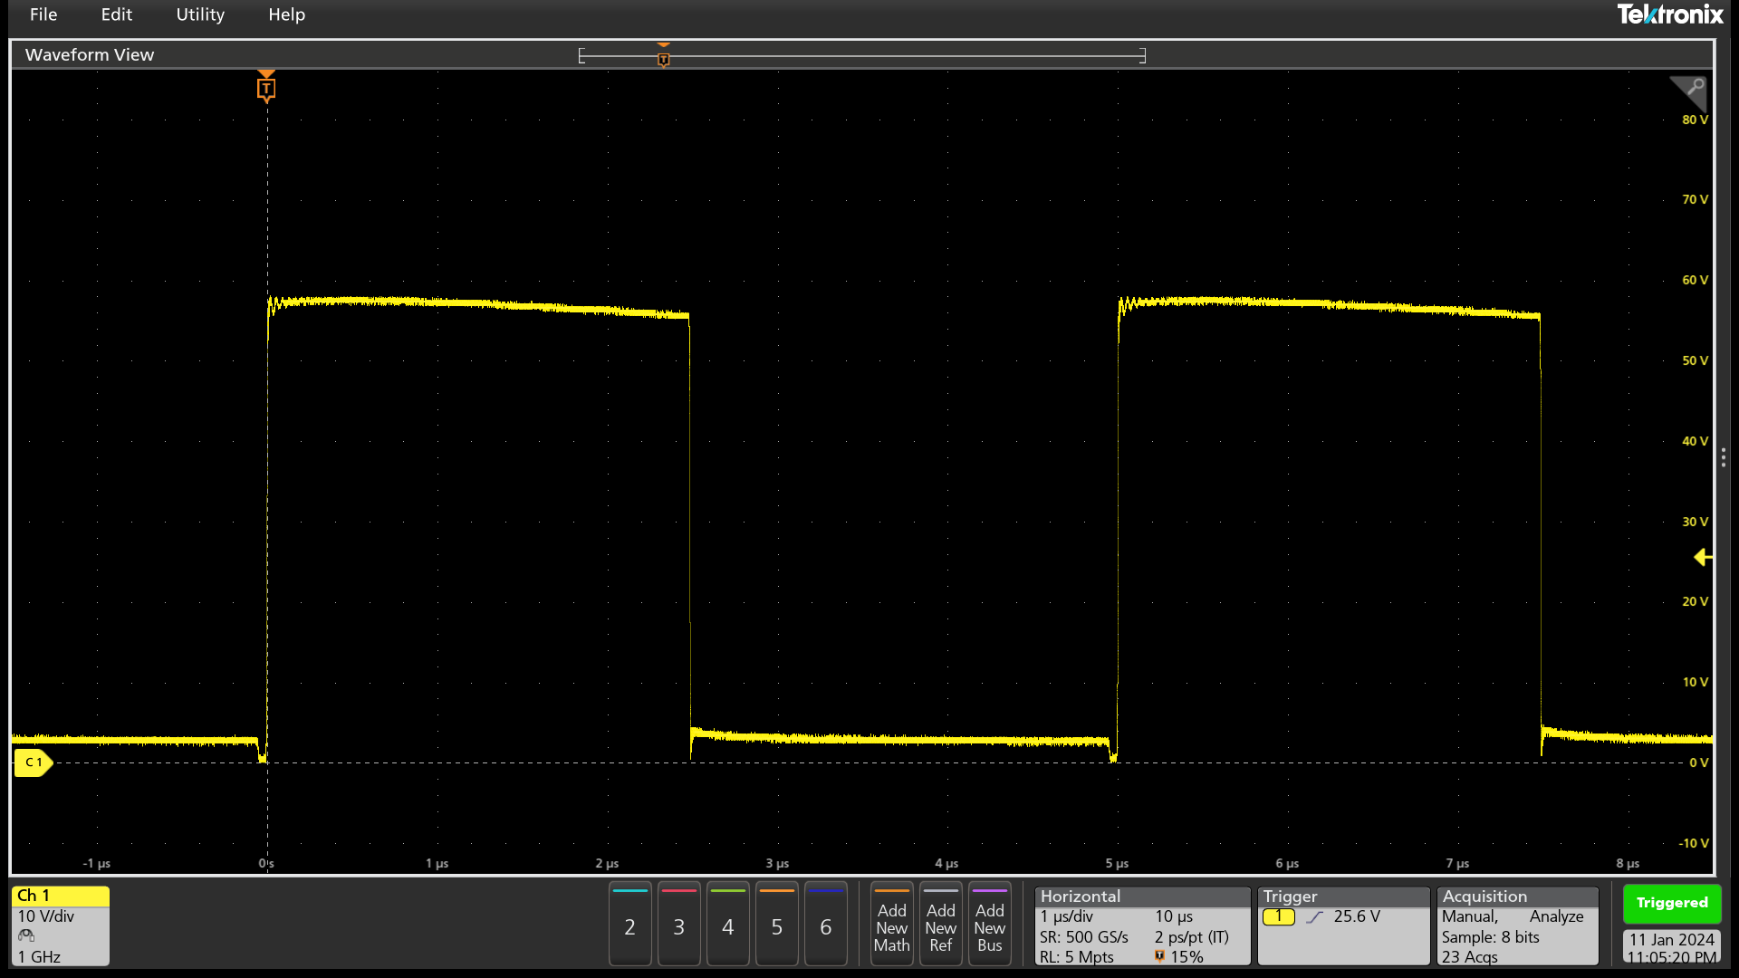Open the Edit menu
Image resolution: width=1739 pixels, height=978 pixels.
tap(116, 14)
